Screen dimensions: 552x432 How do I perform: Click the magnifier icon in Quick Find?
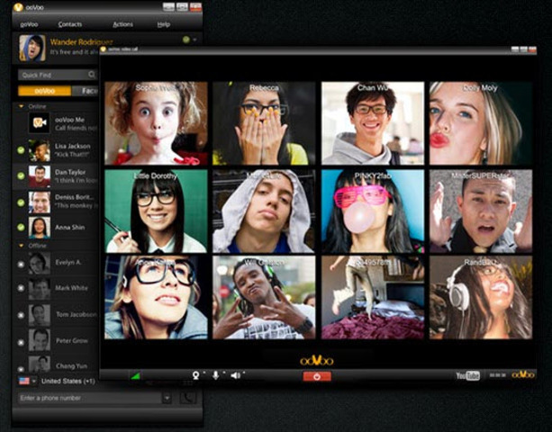click(92, 75)
